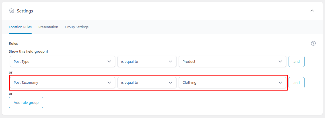This screenshot has height=118, width=325.
Task: Click the chevron arrow in Post Type dropdown
Action: pos(109,61)
